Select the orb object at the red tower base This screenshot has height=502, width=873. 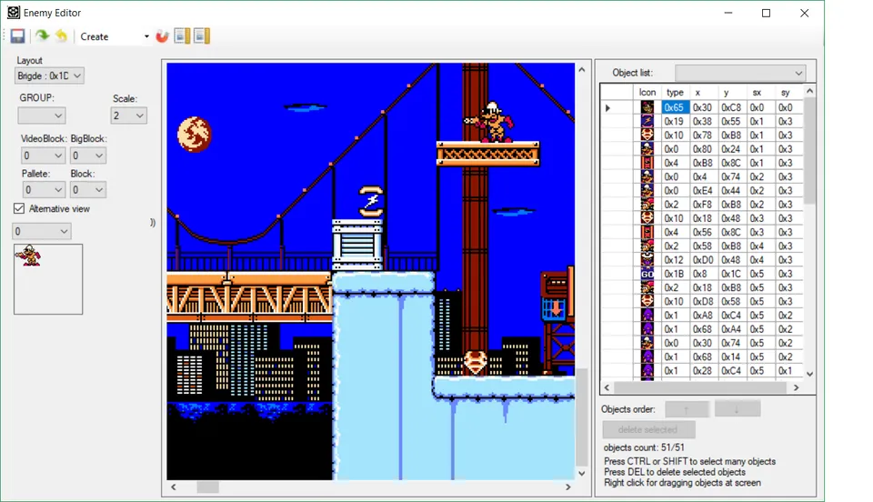pyautogui.click(x=476, y=362)
